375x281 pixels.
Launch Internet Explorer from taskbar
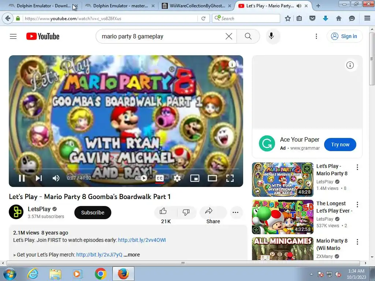[x=33, y=274]
